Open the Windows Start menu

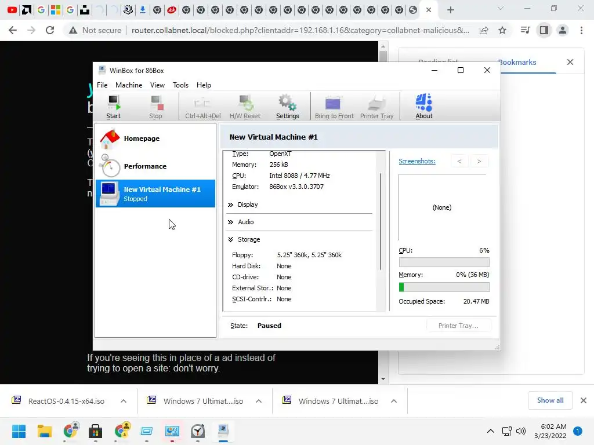coord(19,431)
